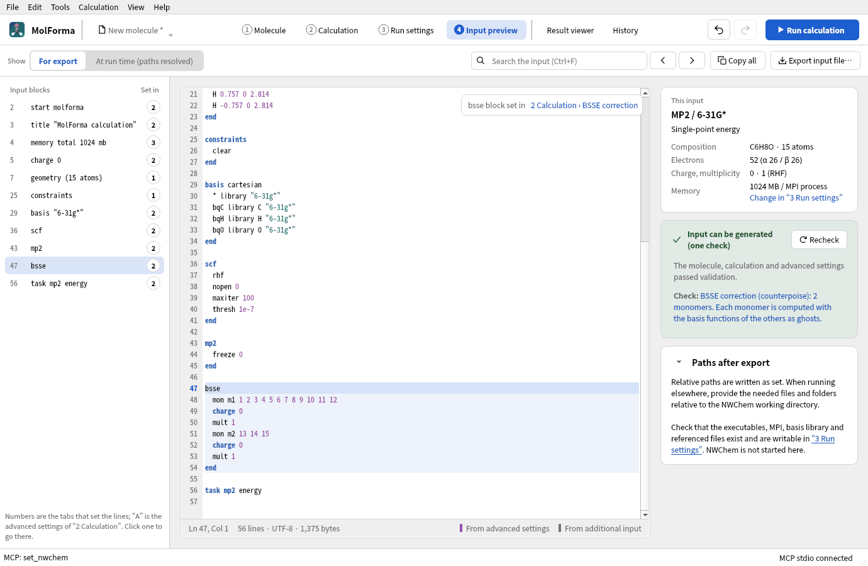Viewport: 868px width, 566px height.
Task: Click tab badge 2 beside task mp2 energy
Action: tap(153, 284)
